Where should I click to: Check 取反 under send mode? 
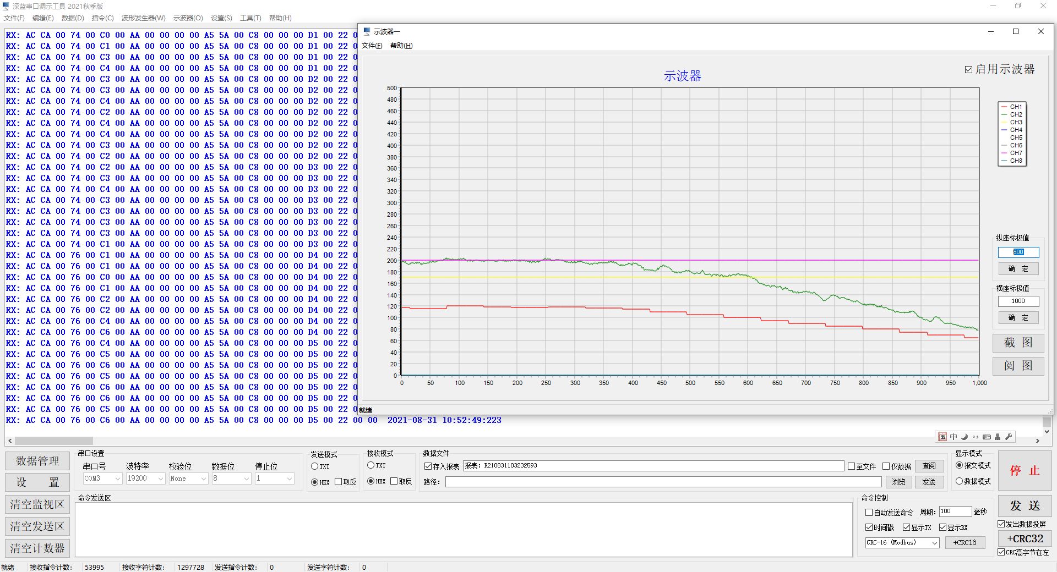338,482
